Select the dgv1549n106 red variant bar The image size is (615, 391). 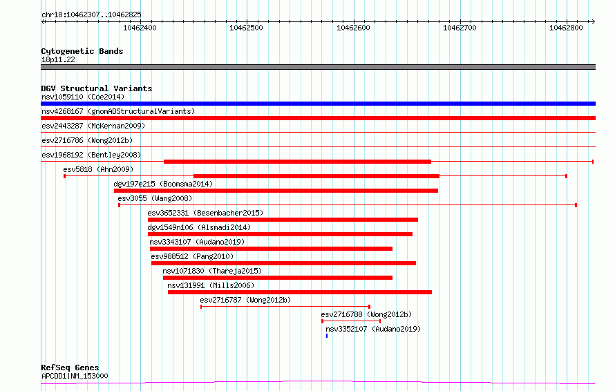coord(280,234)
